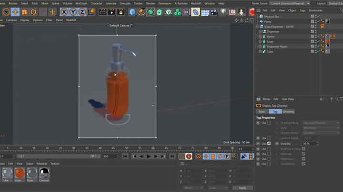
Task: Adjust the Visibility value stepper arrows
Action: click(317, 144)
